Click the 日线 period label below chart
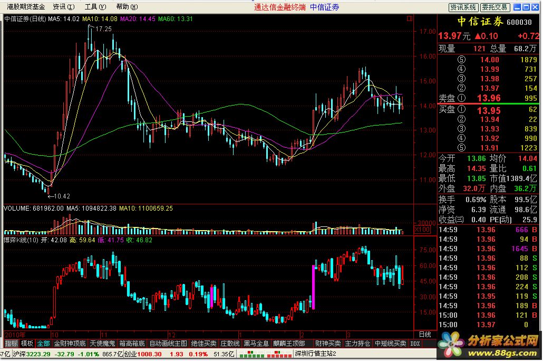 click(x=425, y=335)
